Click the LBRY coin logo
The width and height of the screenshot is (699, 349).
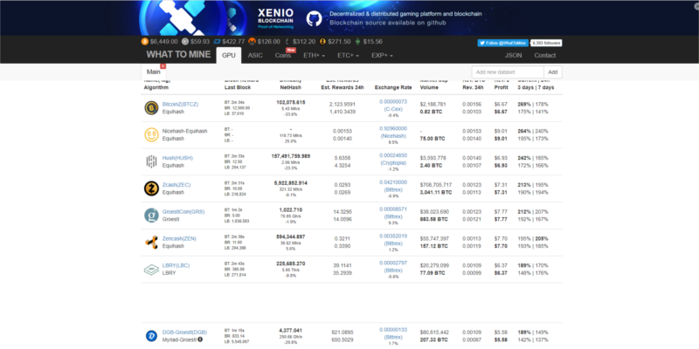click(151, 270)
